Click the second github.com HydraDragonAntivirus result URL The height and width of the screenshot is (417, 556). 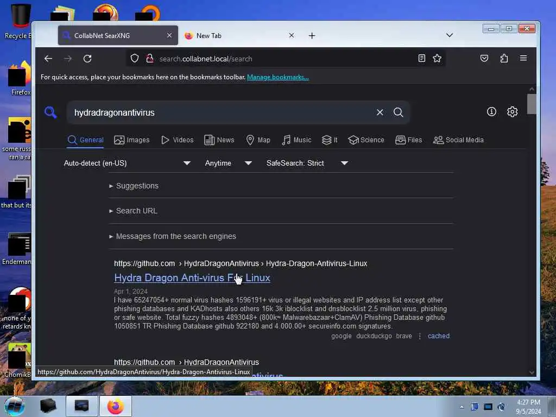[186, 362]
